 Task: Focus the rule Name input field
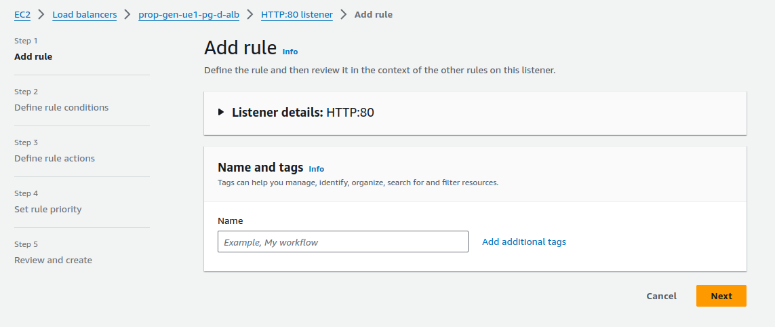[x=342, y=242]
